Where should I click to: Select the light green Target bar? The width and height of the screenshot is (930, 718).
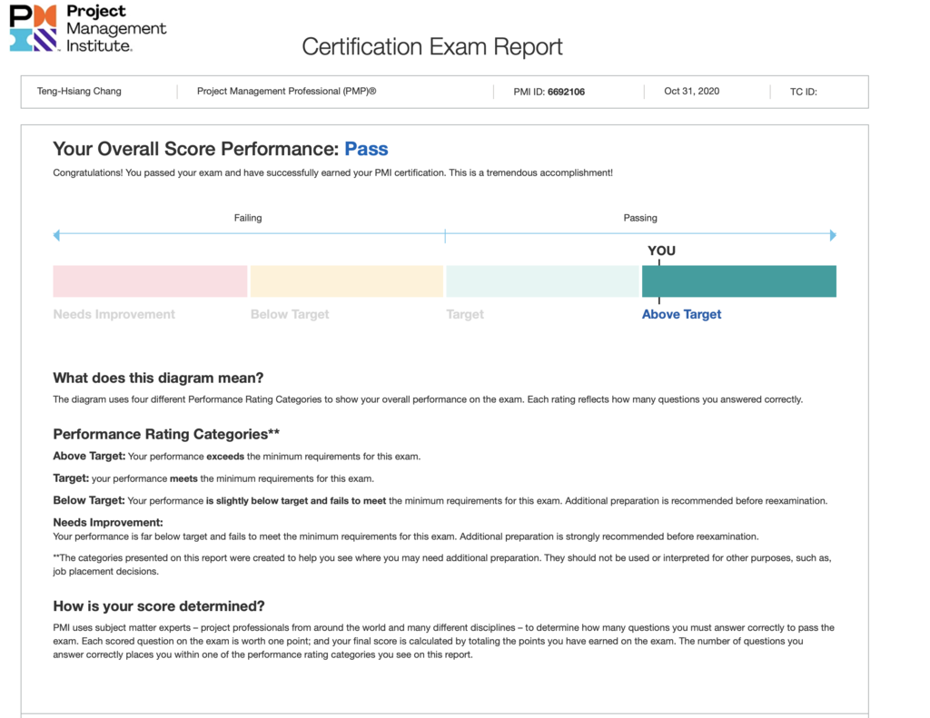coord(542,281)
